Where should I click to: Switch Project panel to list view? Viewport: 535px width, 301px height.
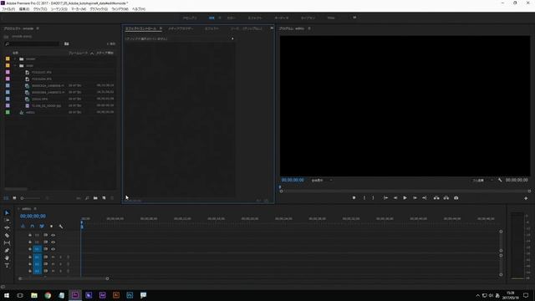(6, 198)
